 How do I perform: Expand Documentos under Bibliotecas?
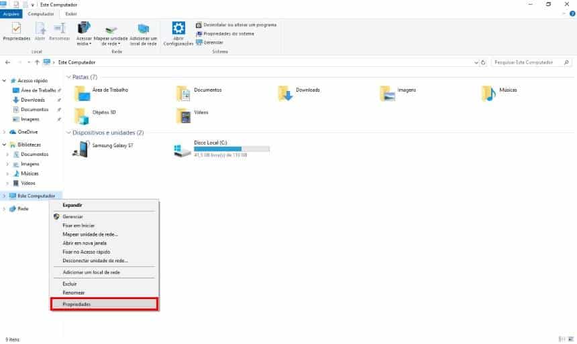(x=8, y=155)
